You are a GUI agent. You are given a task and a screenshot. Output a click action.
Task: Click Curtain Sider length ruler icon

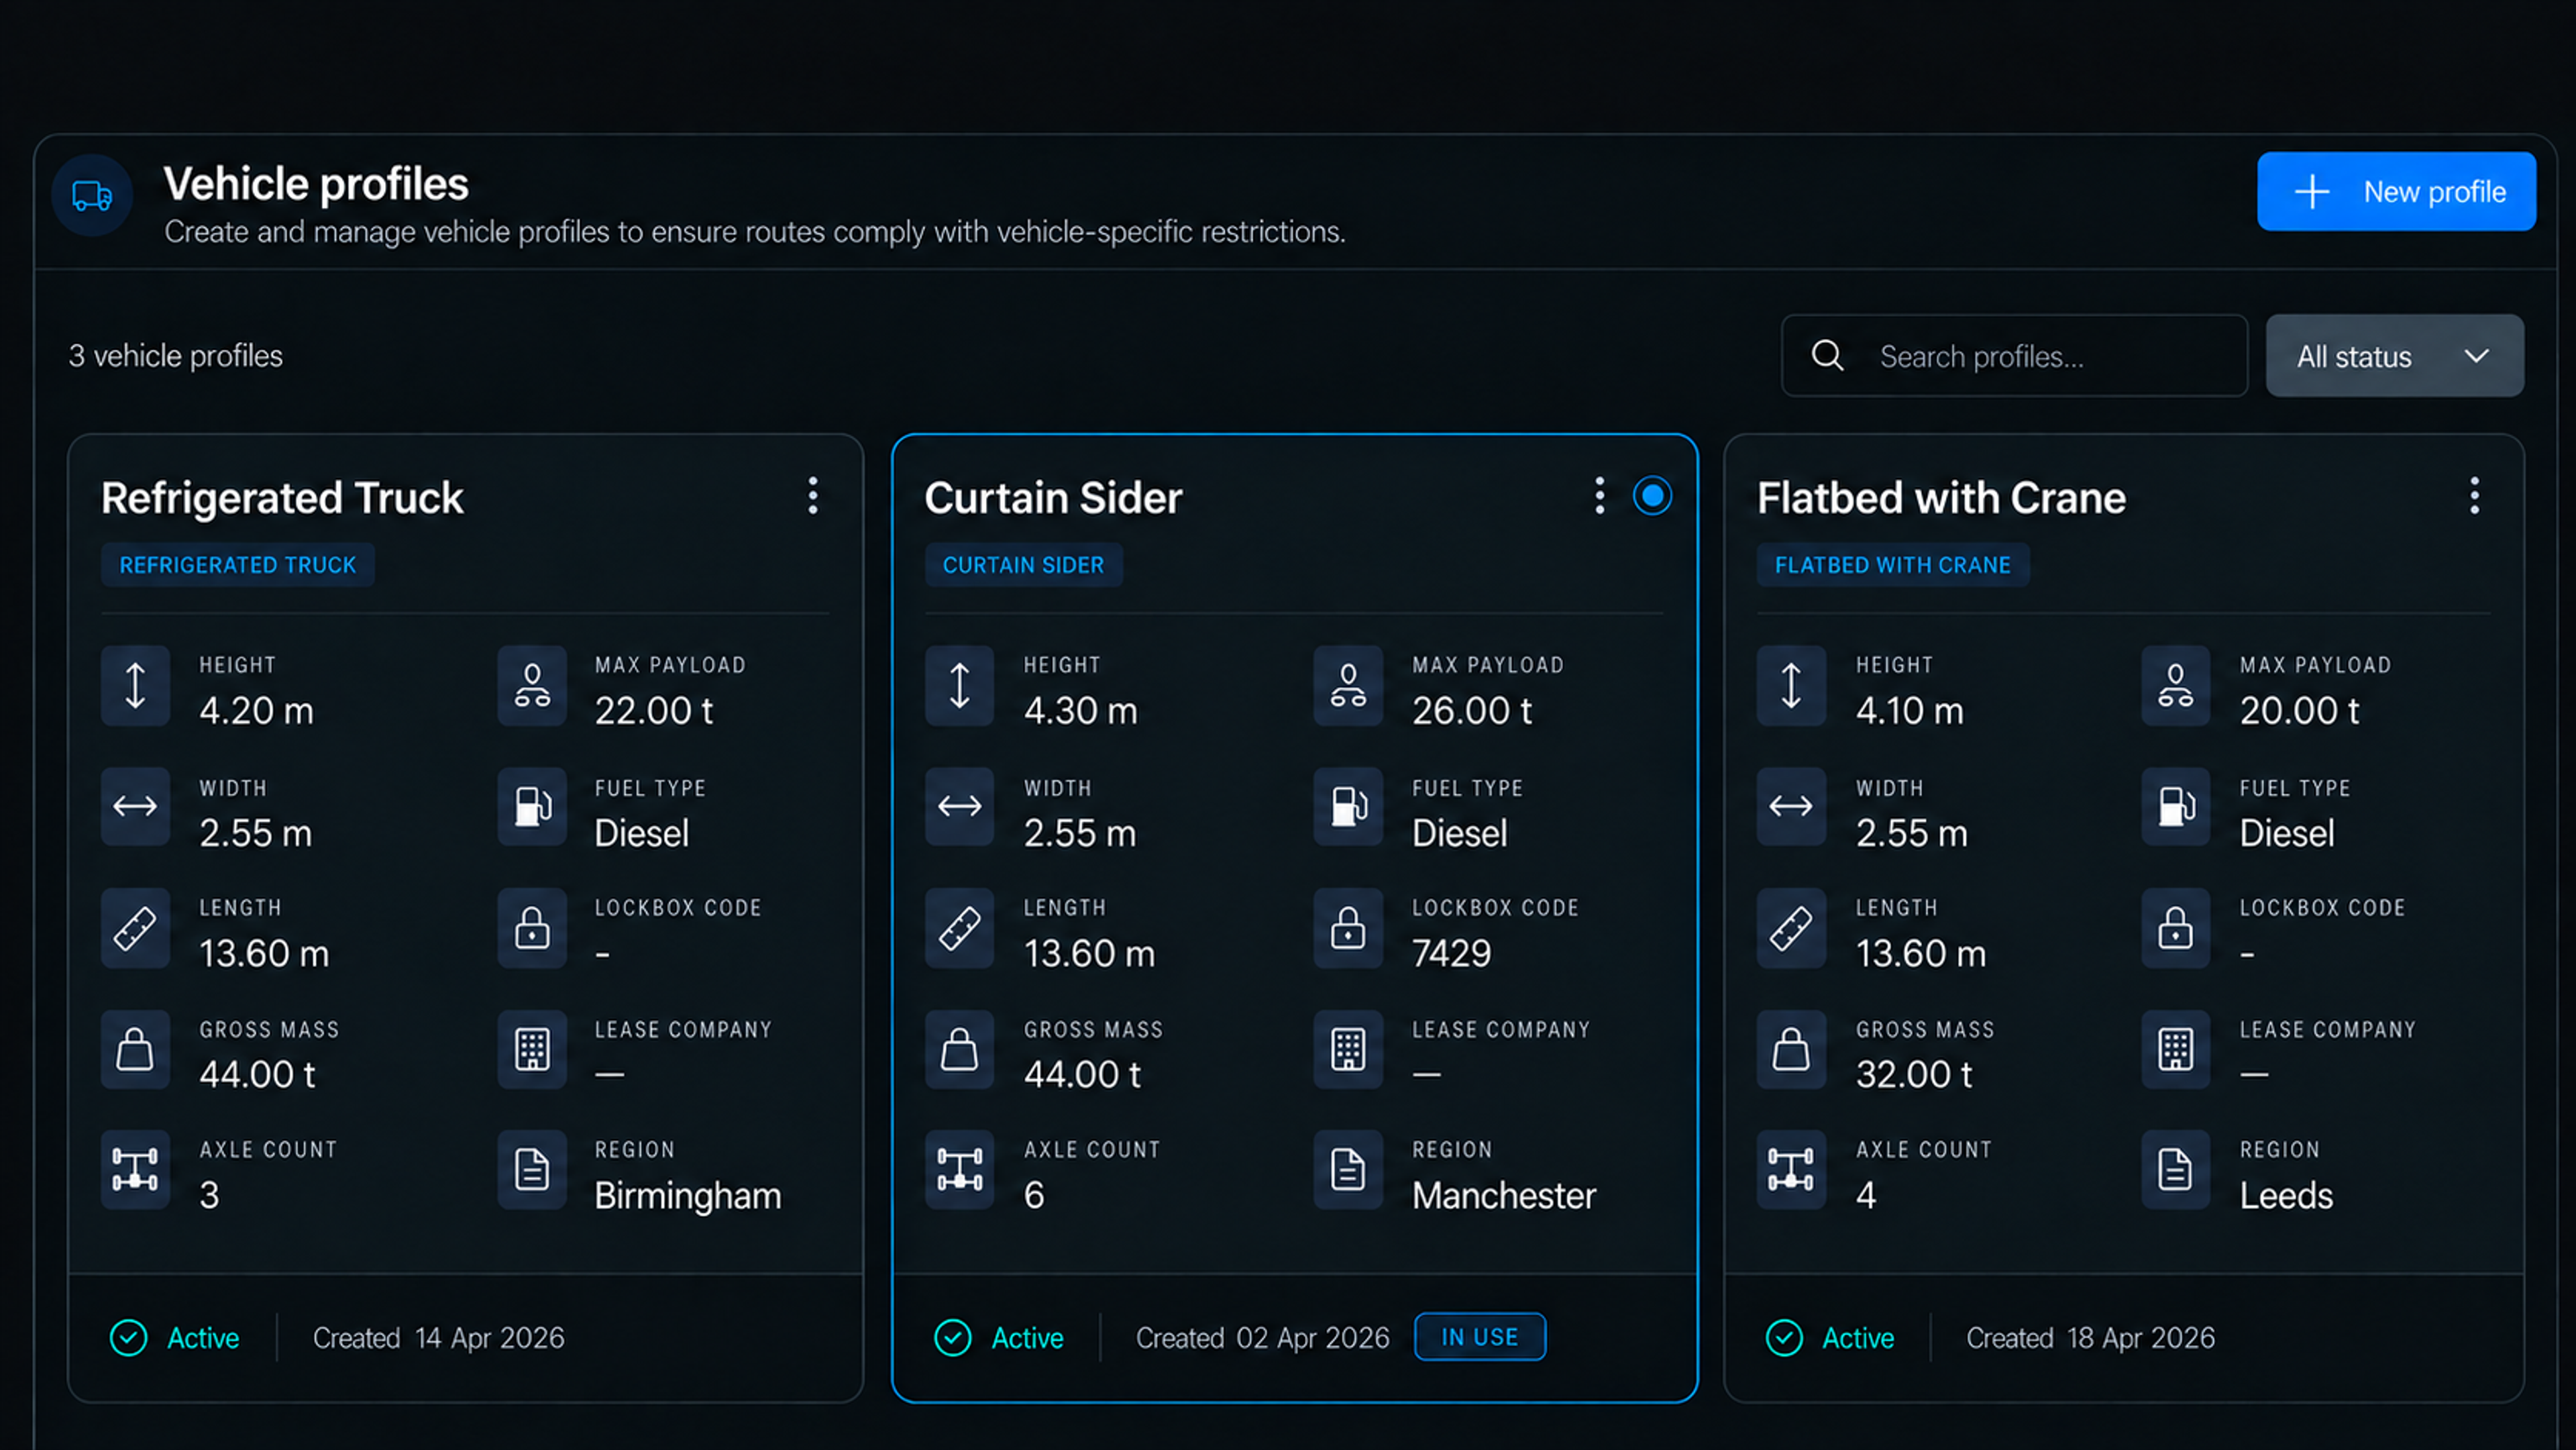click(959, 928)
